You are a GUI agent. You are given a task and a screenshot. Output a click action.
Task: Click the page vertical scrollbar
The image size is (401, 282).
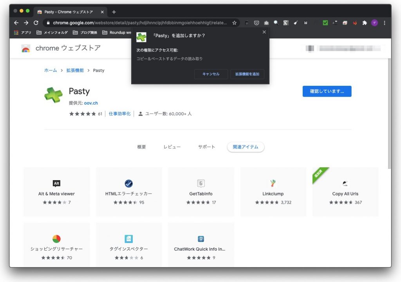point(389,113)
